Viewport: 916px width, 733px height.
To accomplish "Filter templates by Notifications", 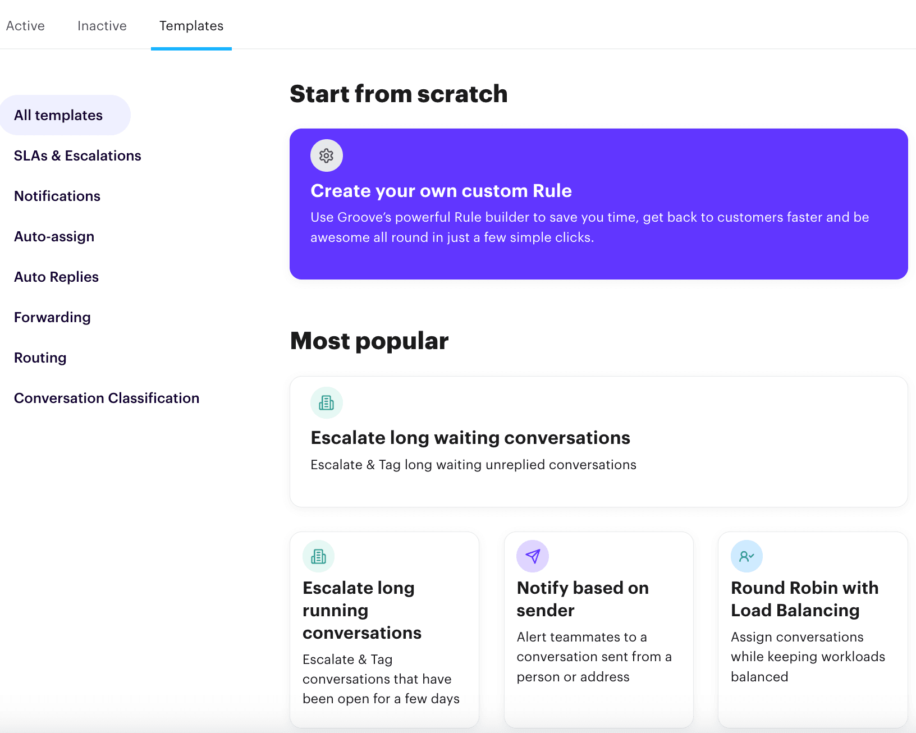I will 57,196.
